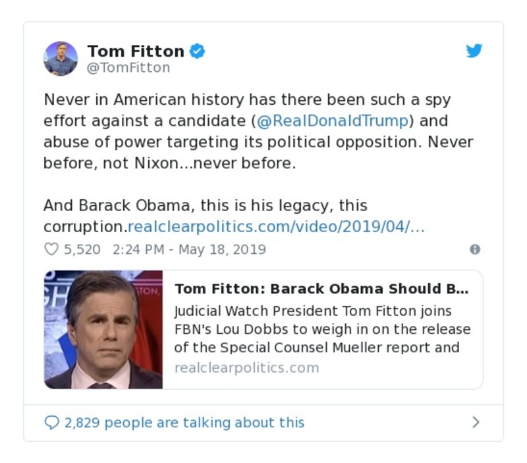
Task: Open "2,829 people are talking about this"
Action: point(184,423)
